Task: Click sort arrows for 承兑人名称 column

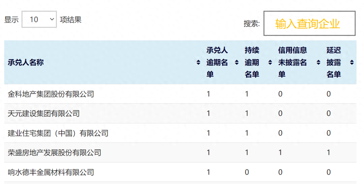Action: pos(198,63)
